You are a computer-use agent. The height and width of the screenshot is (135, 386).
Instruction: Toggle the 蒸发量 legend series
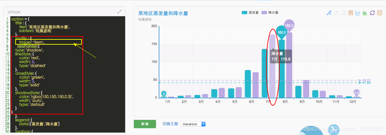pos(250,13)
